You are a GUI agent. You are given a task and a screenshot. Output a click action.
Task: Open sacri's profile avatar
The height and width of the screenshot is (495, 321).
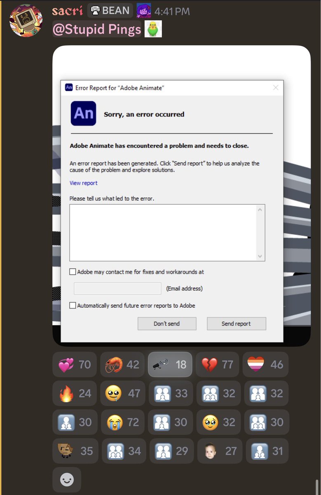point(26,20)
